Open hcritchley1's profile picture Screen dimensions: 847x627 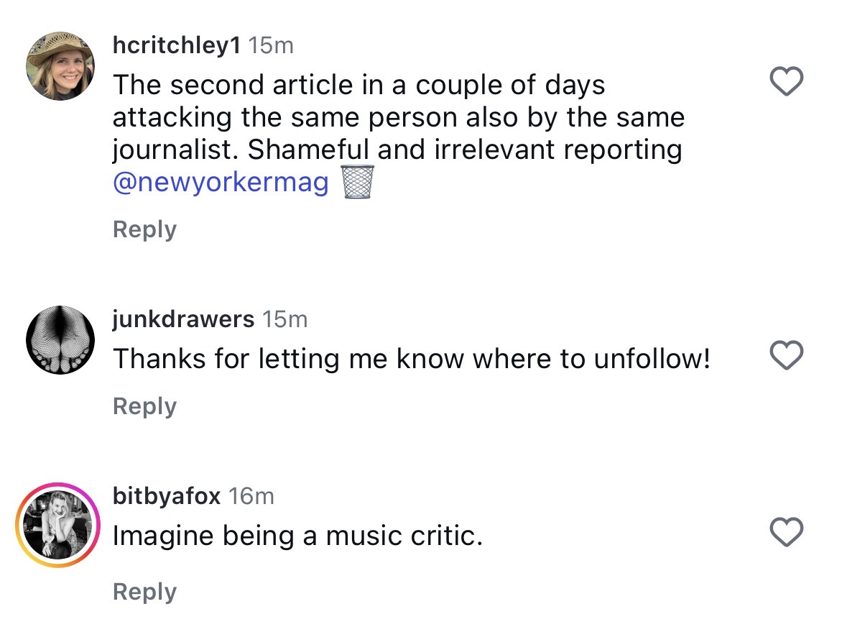(60, 66)
